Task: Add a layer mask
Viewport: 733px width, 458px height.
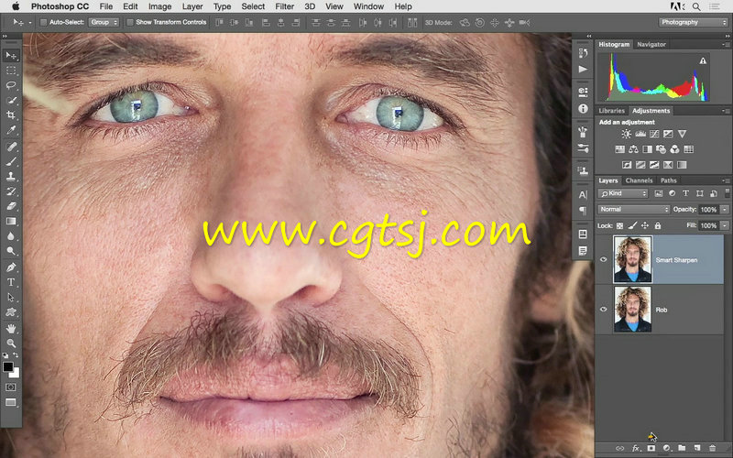Action: pyautogui.click(x=651, y=448)
